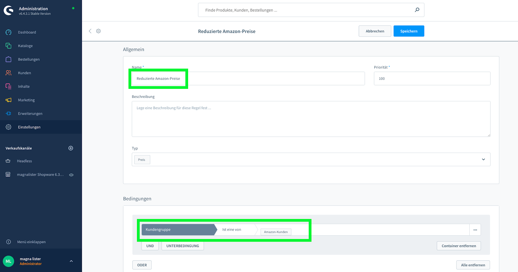Click the Marketing megaphone icon

pyautogui.click(x=8, y=100)
